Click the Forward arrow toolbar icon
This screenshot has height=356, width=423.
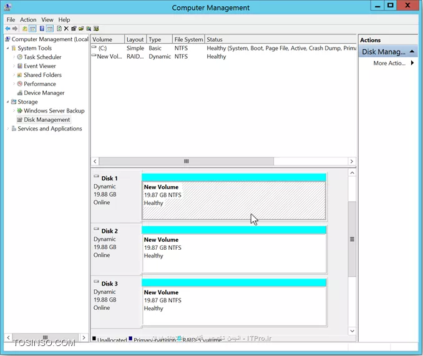(15, 28)
